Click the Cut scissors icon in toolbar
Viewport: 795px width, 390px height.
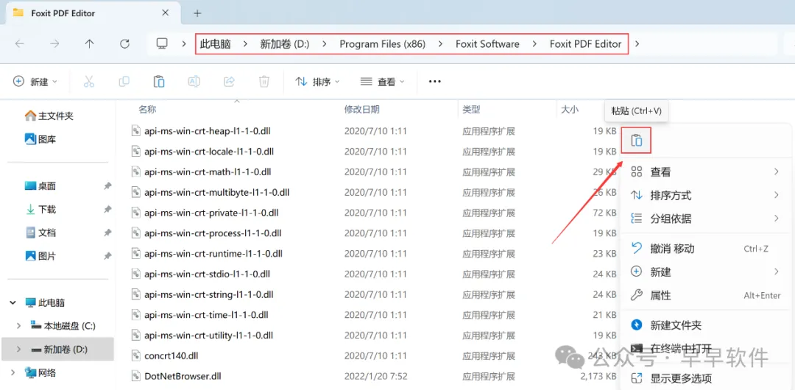(89, 82)
